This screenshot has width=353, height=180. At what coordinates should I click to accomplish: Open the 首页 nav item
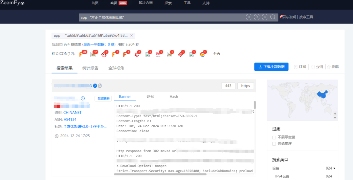pos(95,3)
